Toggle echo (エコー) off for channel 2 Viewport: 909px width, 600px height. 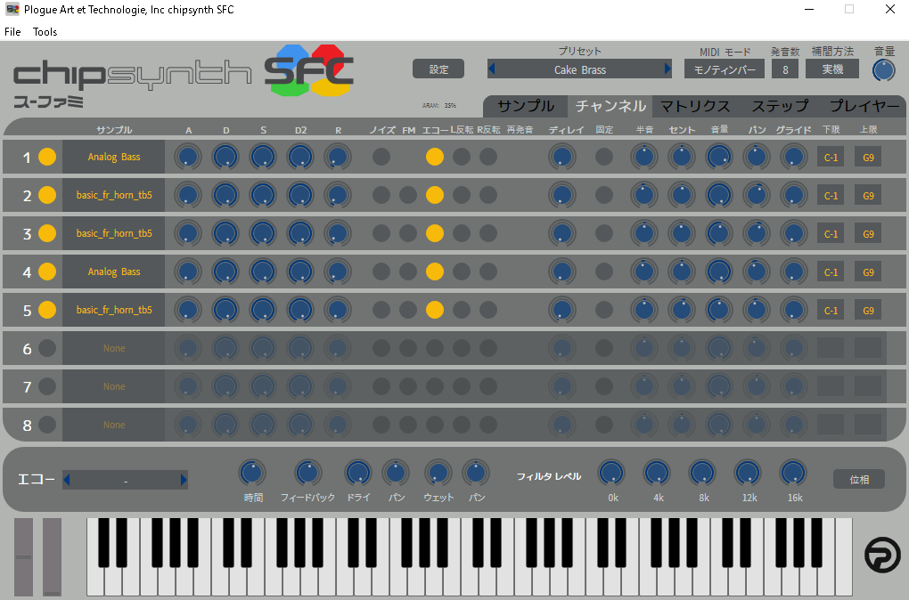pos(435,195)
